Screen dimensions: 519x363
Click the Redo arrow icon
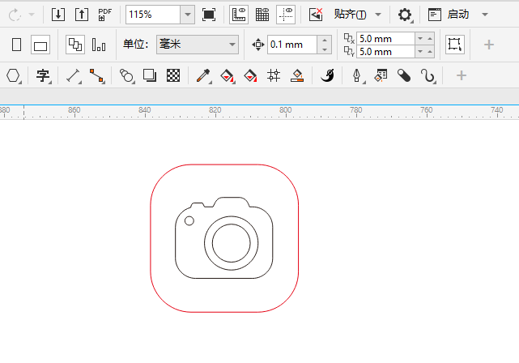tap(15, 15)
